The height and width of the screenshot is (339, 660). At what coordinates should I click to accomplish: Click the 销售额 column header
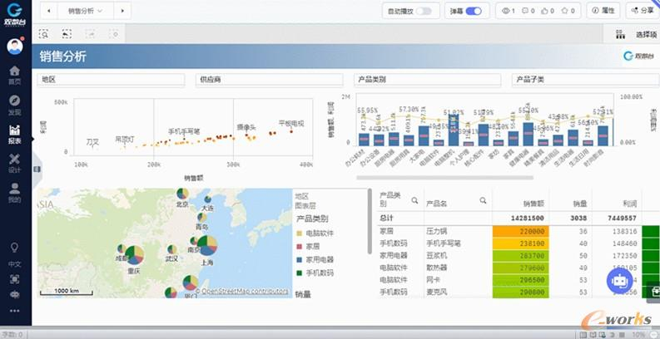click(x=533, y=202)
